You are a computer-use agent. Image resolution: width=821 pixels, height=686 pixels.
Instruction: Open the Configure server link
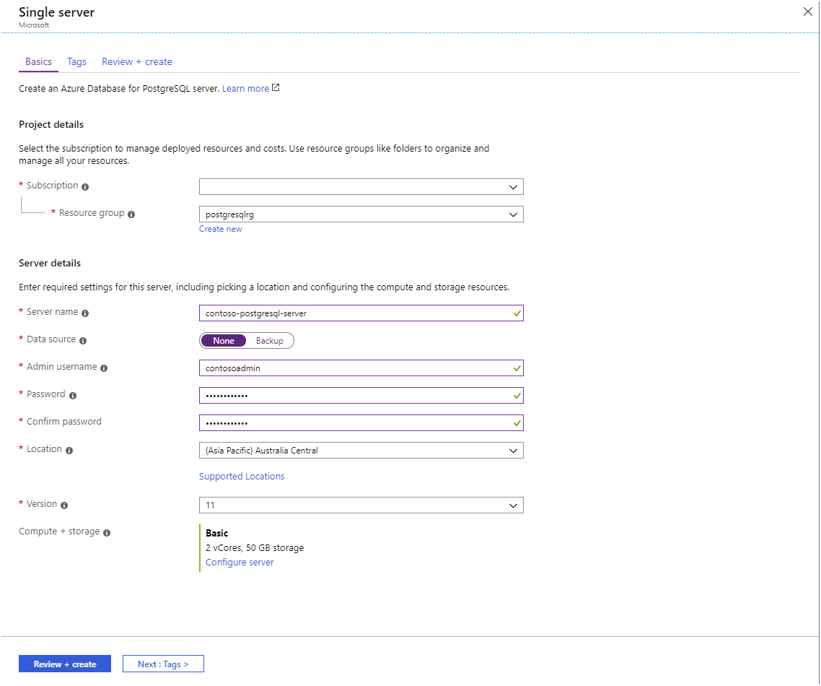point(240,562)
